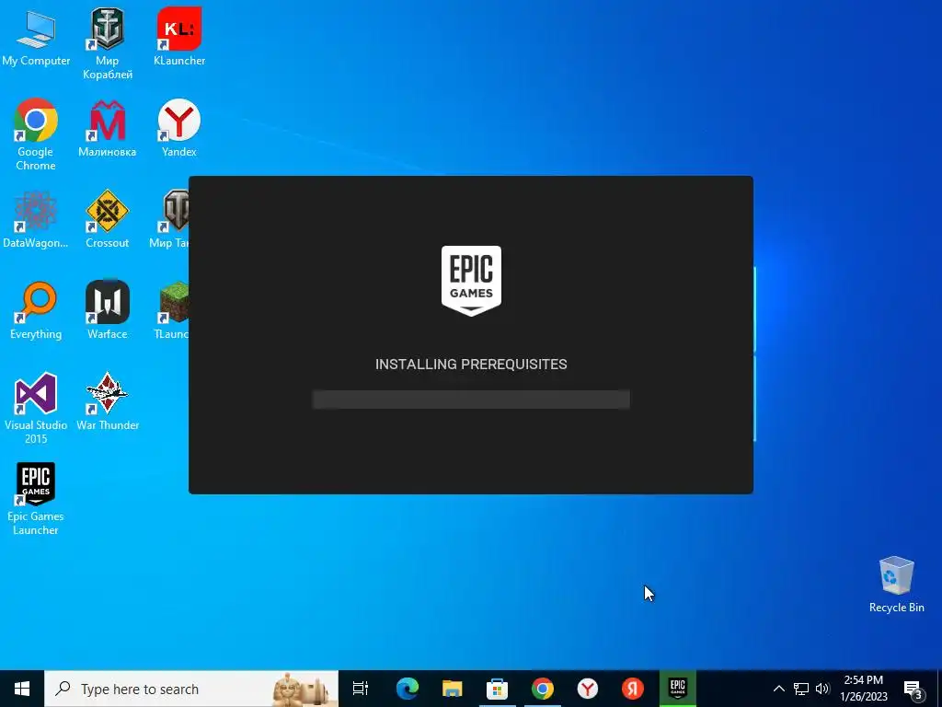Image resolution: width=942 pixels, height=707 pixels.
Task: Open the notification center
Action: [x=913, y=689]
